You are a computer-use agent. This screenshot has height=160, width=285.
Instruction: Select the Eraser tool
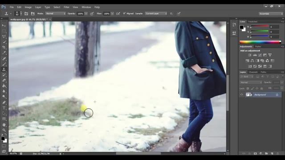tap(4, 80)
